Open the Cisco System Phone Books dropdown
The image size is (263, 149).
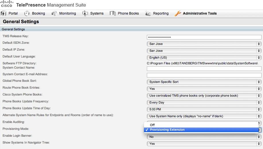(x=204, y=96)
